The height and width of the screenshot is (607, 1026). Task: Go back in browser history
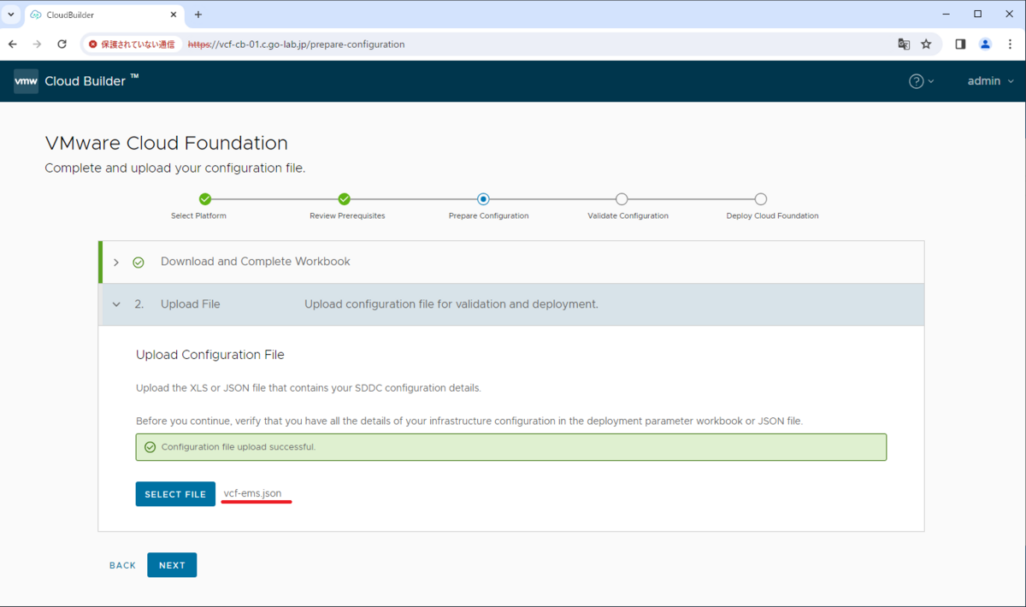tap(13, 44)
